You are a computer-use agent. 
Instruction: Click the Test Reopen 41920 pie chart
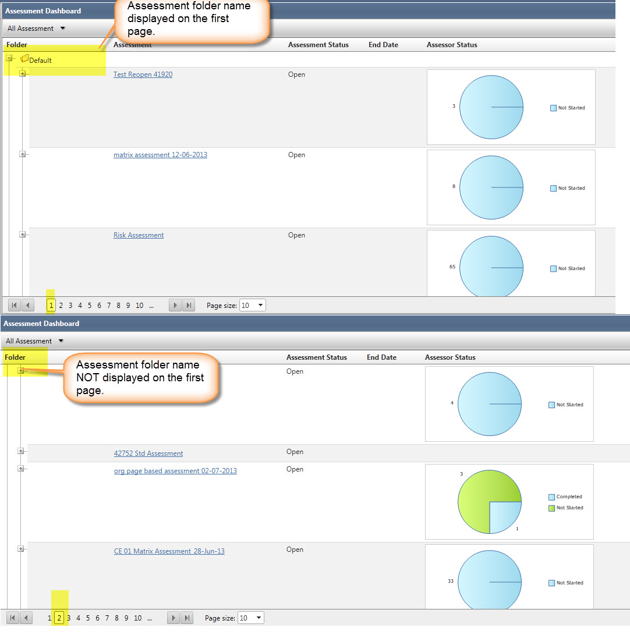[x=491, y=107]
